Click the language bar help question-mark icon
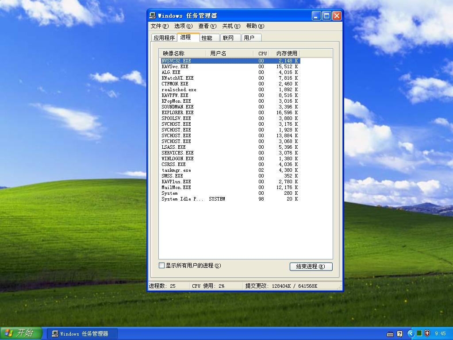Screen dimensions: 453x340 [399, 334]
